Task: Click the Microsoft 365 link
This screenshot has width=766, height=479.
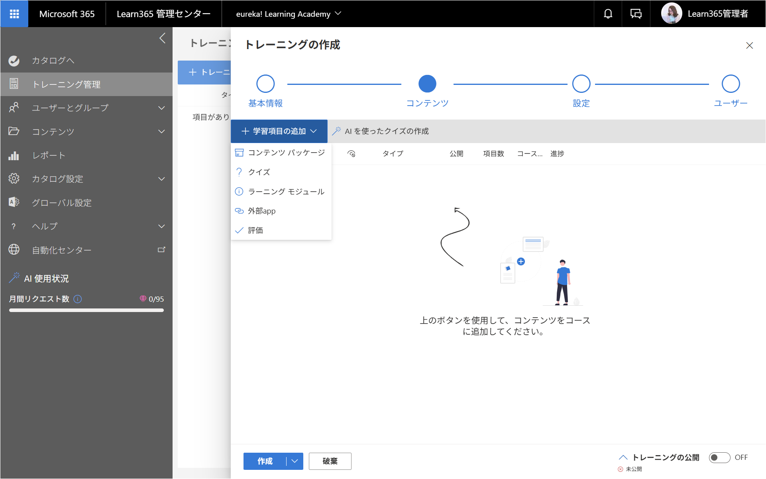Action: (x=67, y=14)
